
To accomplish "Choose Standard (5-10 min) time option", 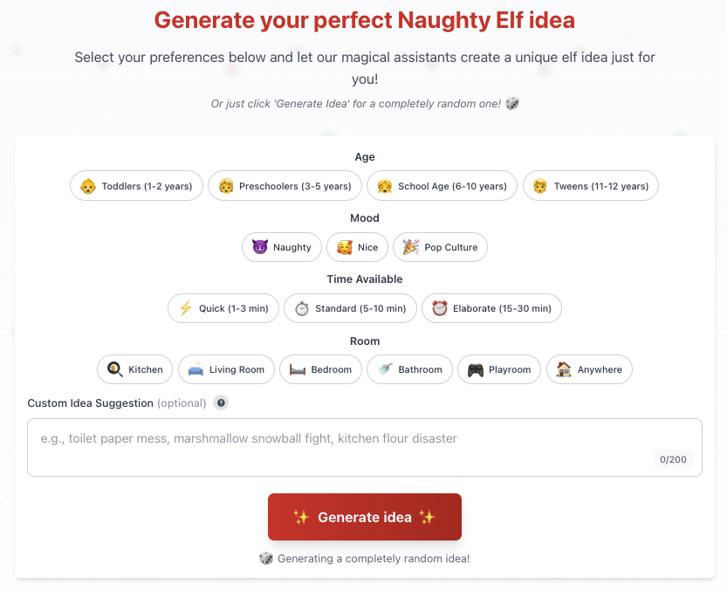I will pyautogui.click(x=350, y=308).
